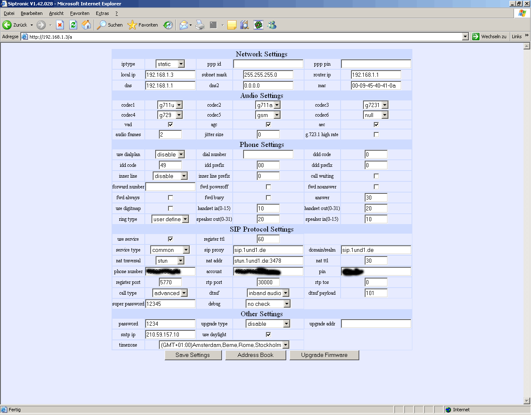Screen dimensions: 531x415
Task: Expand the nat traversal dropdown
Action: [180, 261]
